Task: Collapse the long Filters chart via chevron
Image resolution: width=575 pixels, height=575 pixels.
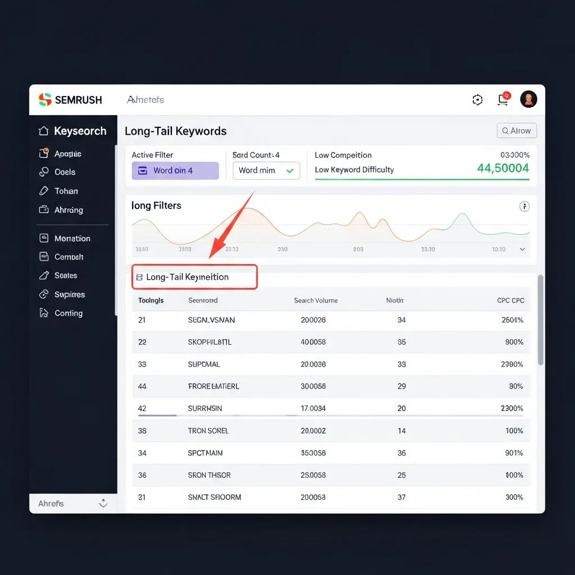Action: pos(522,249)
